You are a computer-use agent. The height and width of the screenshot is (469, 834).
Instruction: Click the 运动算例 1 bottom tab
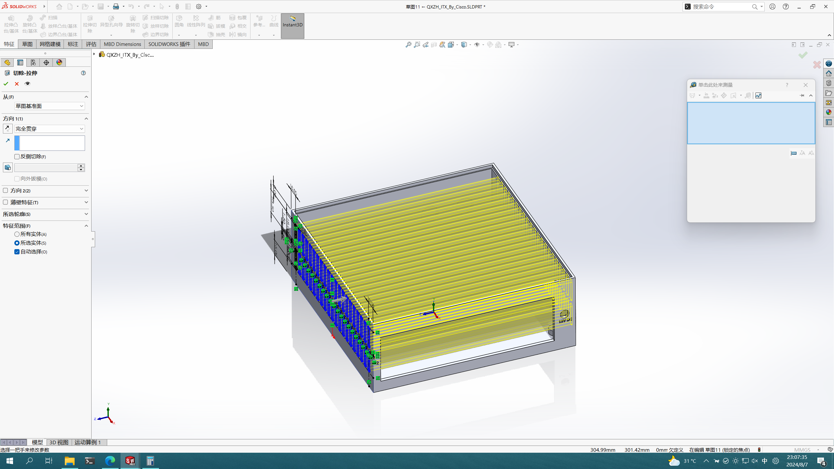click(88, 442)
